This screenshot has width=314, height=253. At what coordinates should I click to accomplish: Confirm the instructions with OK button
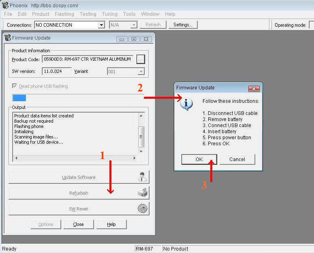tap(199, 159)
